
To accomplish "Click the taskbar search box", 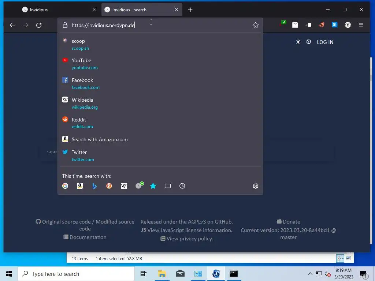I will tap(76, 274).
